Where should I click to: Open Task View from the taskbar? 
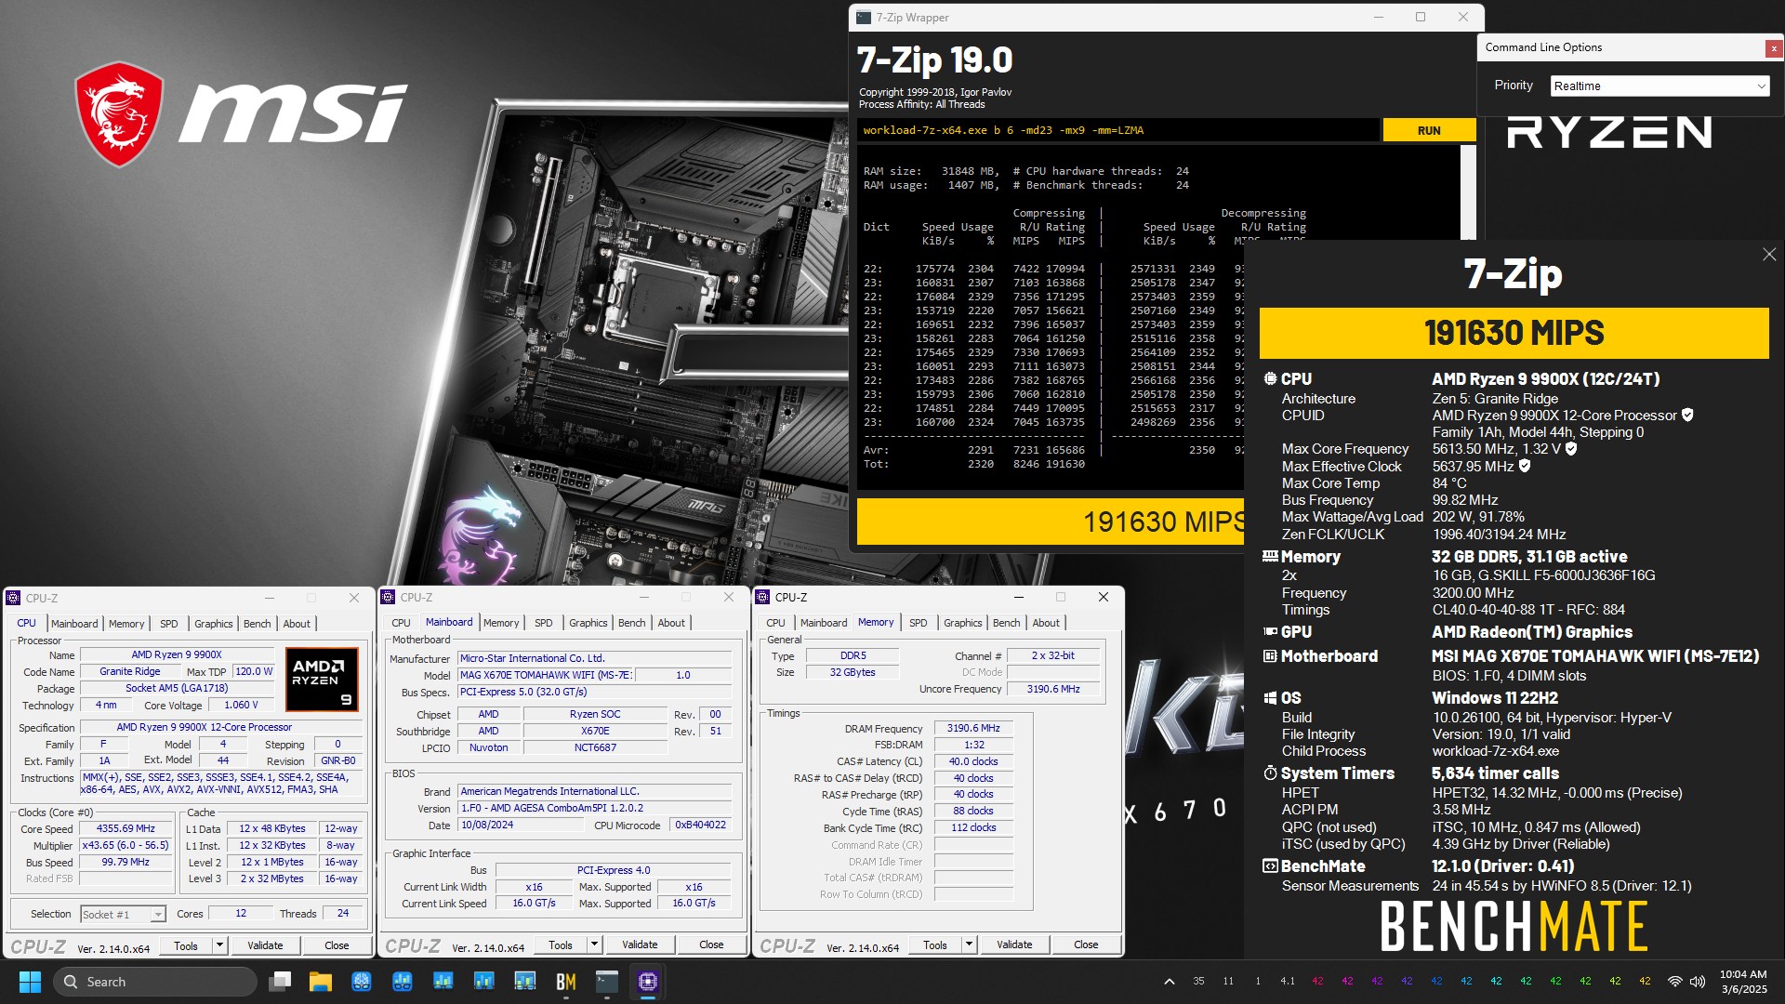coord(280,982)
